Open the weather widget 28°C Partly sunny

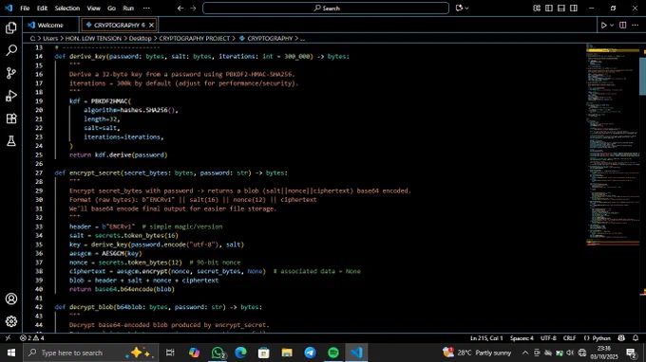[x=477, y=353]
